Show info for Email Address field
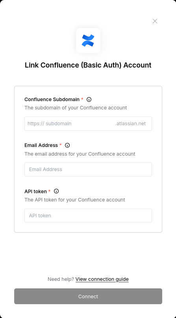This screenshot has height=318, width=176. pos(67,145)
